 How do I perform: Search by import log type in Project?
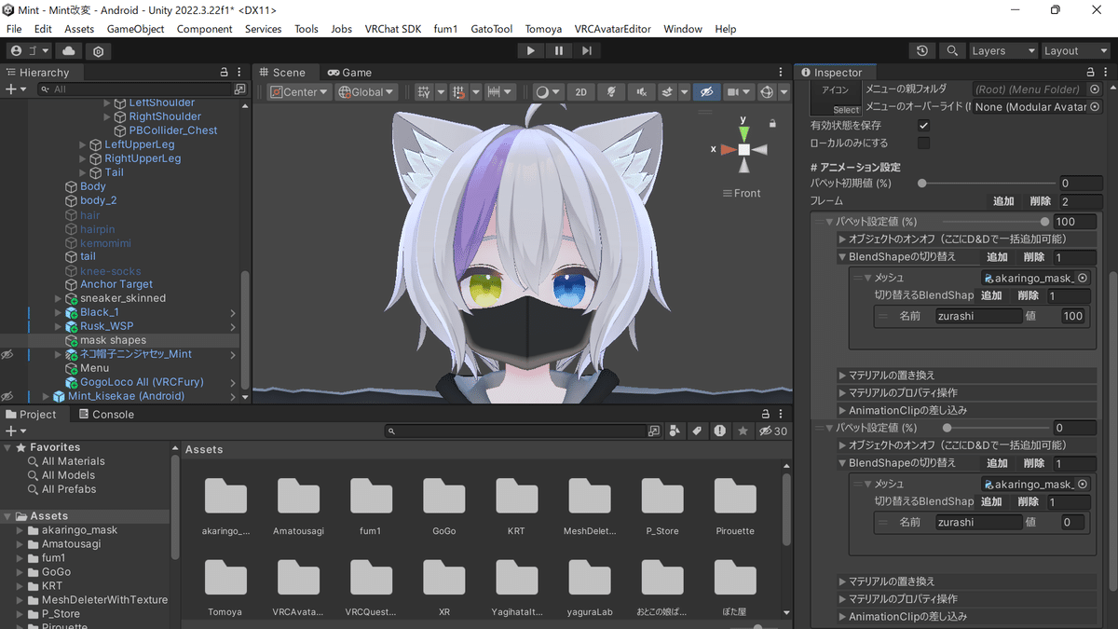(x=720, y=431)
